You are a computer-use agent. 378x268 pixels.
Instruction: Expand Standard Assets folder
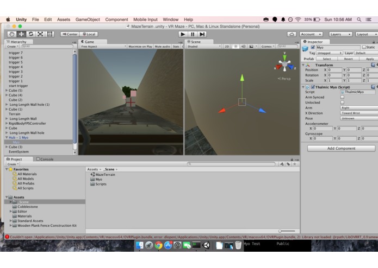(11, 221)
